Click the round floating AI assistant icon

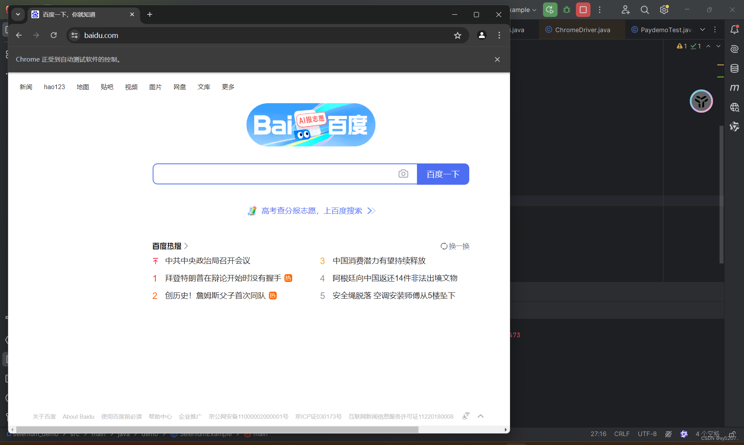(701, 101)
